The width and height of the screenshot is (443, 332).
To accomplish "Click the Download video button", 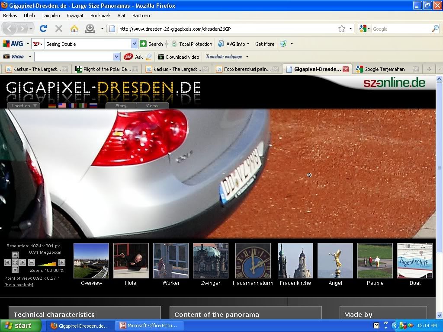I will click(179, 57).
